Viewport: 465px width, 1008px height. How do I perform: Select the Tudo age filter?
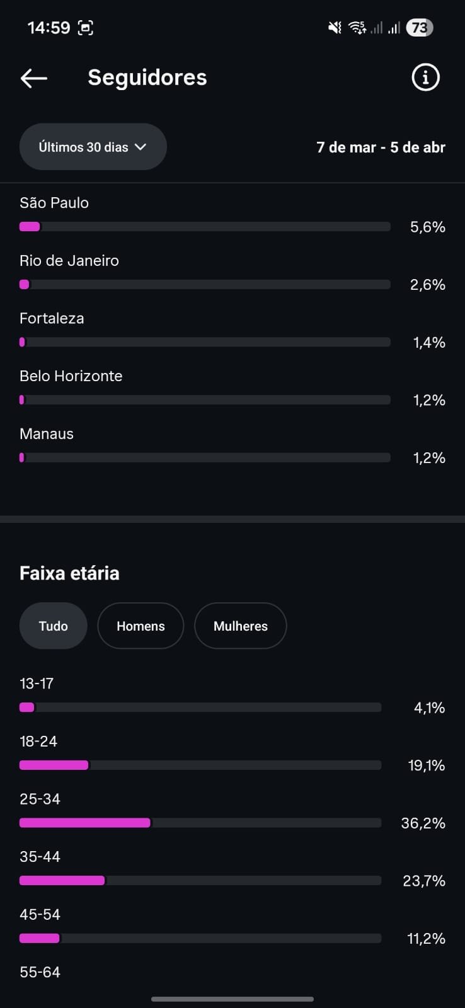[x=53, y=626]
